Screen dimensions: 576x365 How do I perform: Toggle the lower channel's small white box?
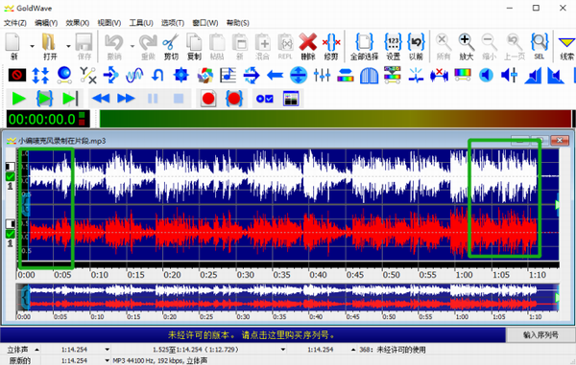click(x=11, y=223)
